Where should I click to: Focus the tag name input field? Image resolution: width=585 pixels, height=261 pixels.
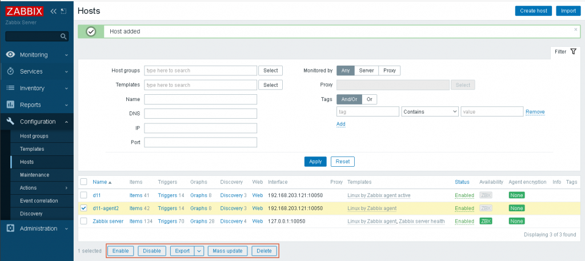pyautogui.click(x=368, y=111)
